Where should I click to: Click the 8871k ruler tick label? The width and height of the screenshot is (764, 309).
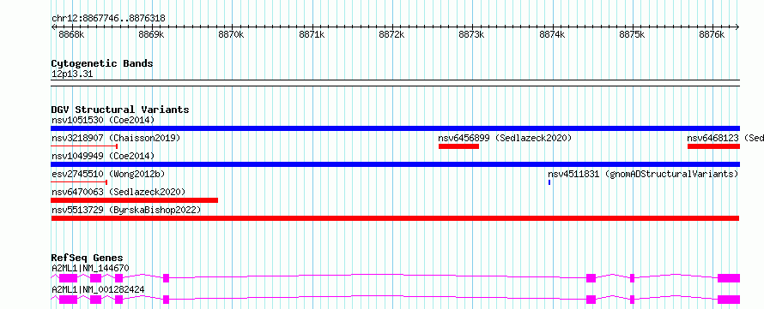312,35
